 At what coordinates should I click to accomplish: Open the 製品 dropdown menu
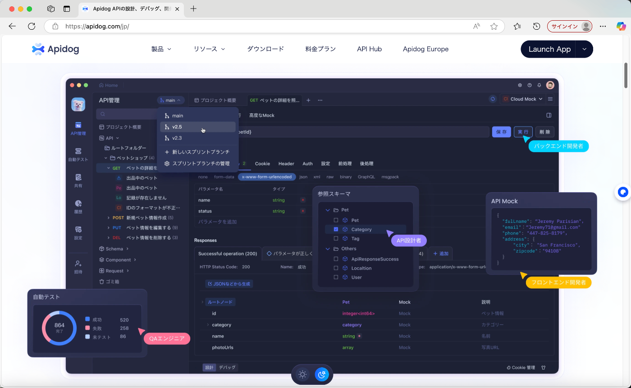[161, 49]
